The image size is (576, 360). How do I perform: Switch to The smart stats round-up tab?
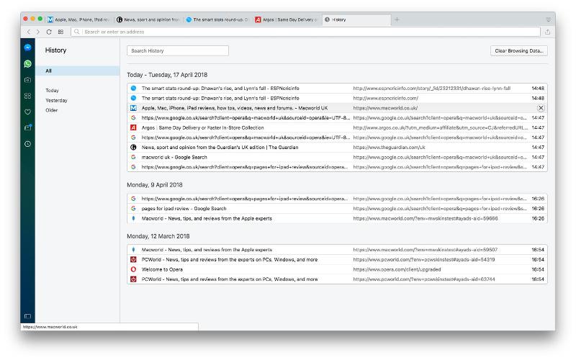[217, 19]
